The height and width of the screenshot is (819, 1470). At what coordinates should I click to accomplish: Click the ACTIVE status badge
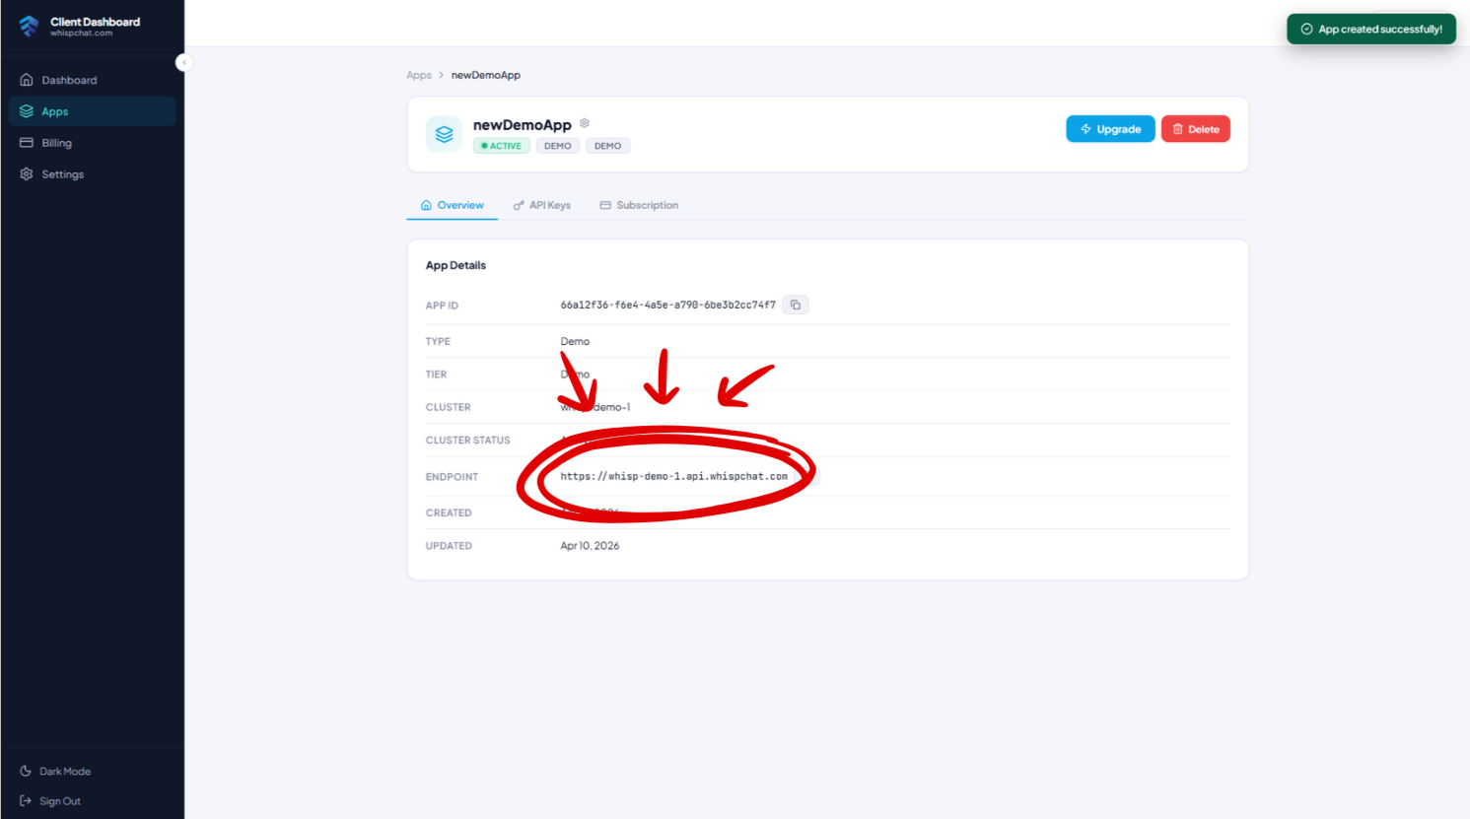(x=501, y=145)
